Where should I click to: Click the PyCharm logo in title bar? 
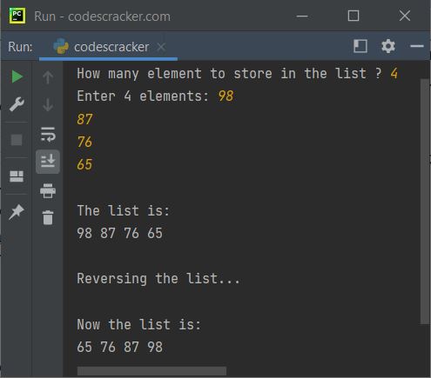point(17,16)
